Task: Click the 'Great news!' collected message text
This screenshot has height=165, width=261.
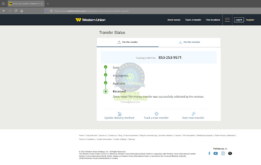Action: click(x=158, y=96)
